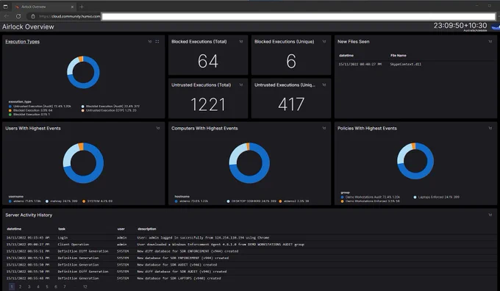Toggle Blocked Execution 3.9% legend orange dot
Screen dimensions: 500x291
click(x=10, y=110)
